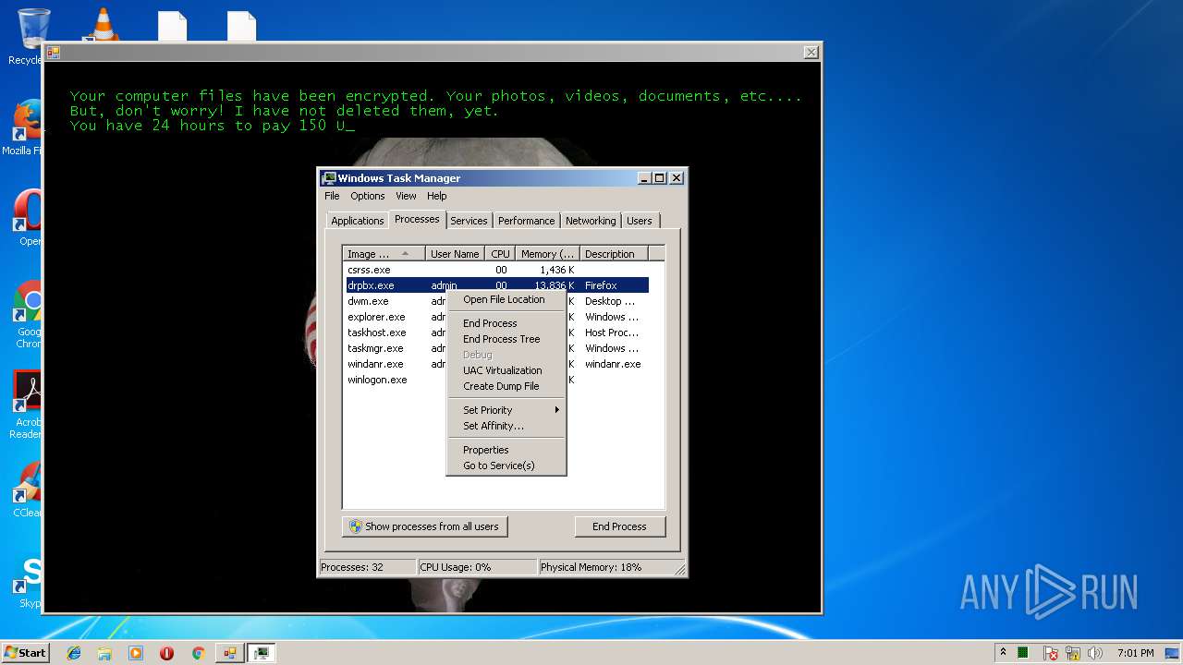Select explorer.exe process row
The height and width of the screenshot is (665, 1183).
497,317
